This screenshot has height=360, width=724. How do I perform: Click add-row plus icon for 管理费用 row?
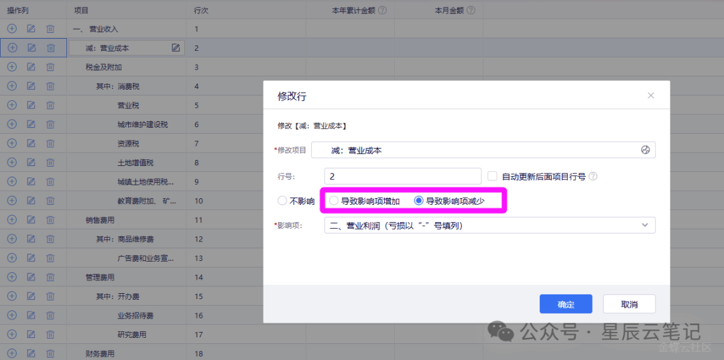coord(11,277)
